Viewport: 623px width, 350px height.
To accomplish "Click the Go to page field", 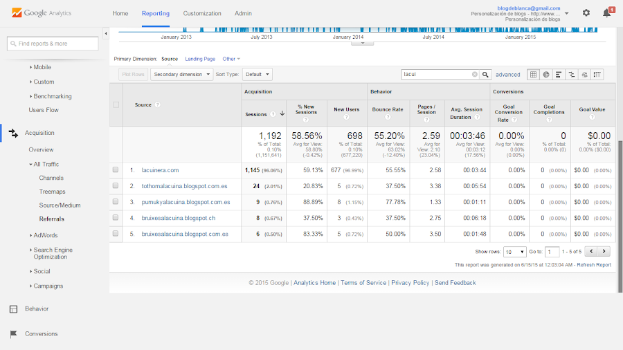I will click(552, 252).
